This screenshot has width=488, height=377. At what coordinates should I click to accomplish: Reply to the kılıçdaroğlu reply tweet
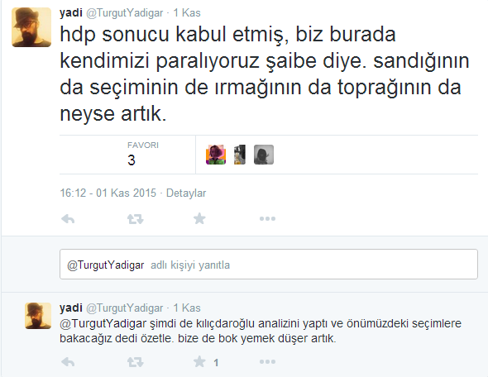pos(68,362)
